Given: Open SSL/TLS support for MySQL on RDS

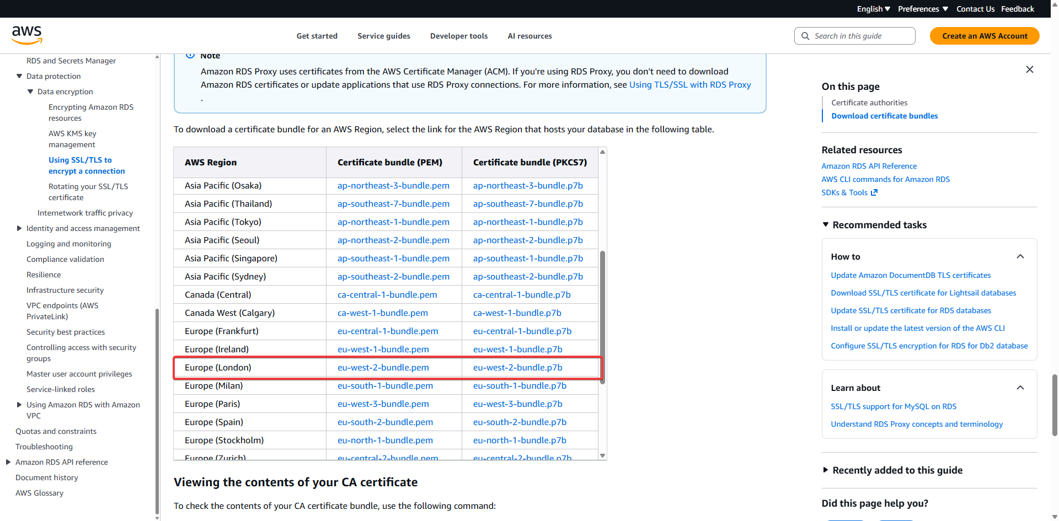Looking at the screenshot, I should (x=894, y=406).
